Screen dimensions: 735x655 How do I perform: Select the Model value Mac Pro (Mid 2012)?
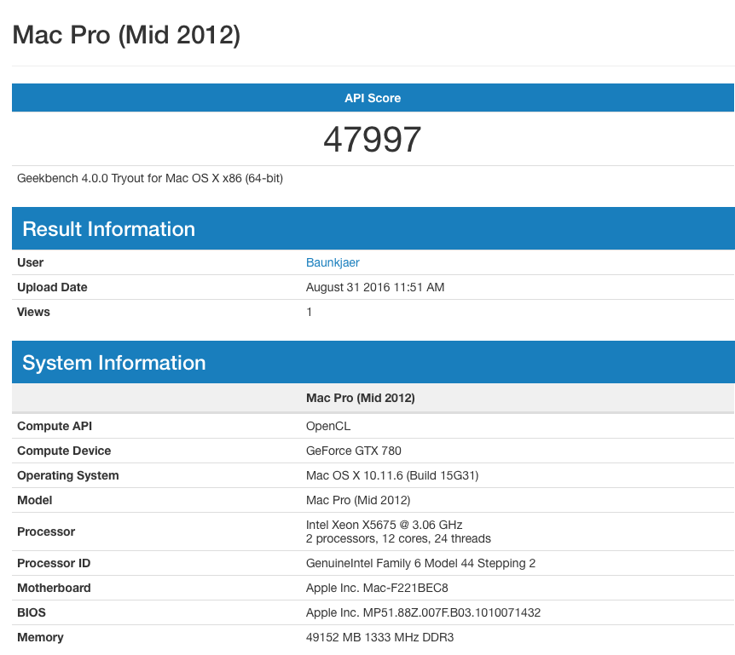pos(358,501)
